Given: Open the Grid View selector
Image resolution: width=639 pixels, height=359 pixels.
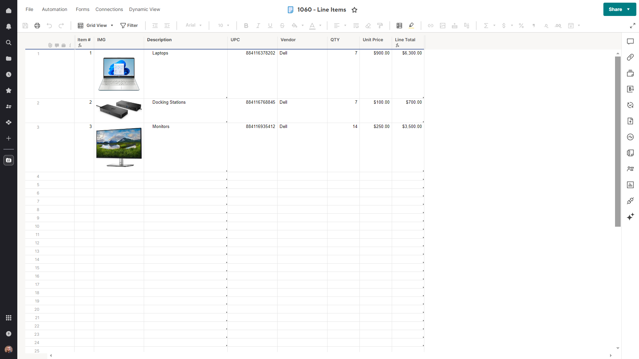Looking at the screenshot, I should point(96,26).
